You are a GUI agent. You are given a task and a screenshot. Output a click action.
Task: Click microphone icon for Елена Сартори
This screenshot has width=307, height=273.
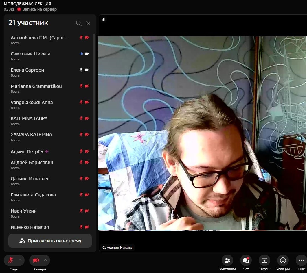(81, 70)
